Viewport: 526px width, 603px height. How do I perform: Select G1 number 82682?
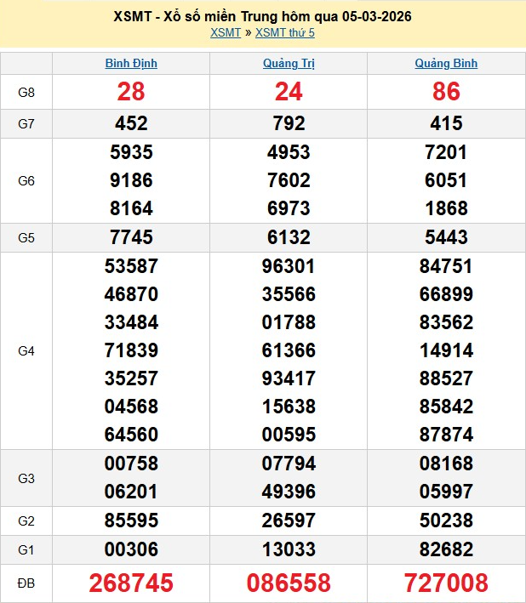pyautogui.click(x=446, y=549)
